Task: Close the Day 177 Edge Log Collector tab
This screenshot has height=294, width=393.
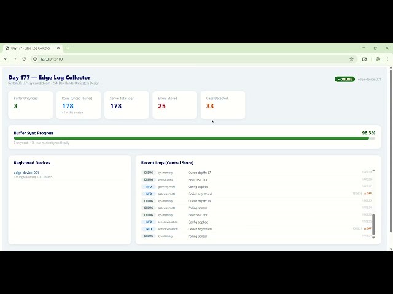Action: click(x=58, y=48)
